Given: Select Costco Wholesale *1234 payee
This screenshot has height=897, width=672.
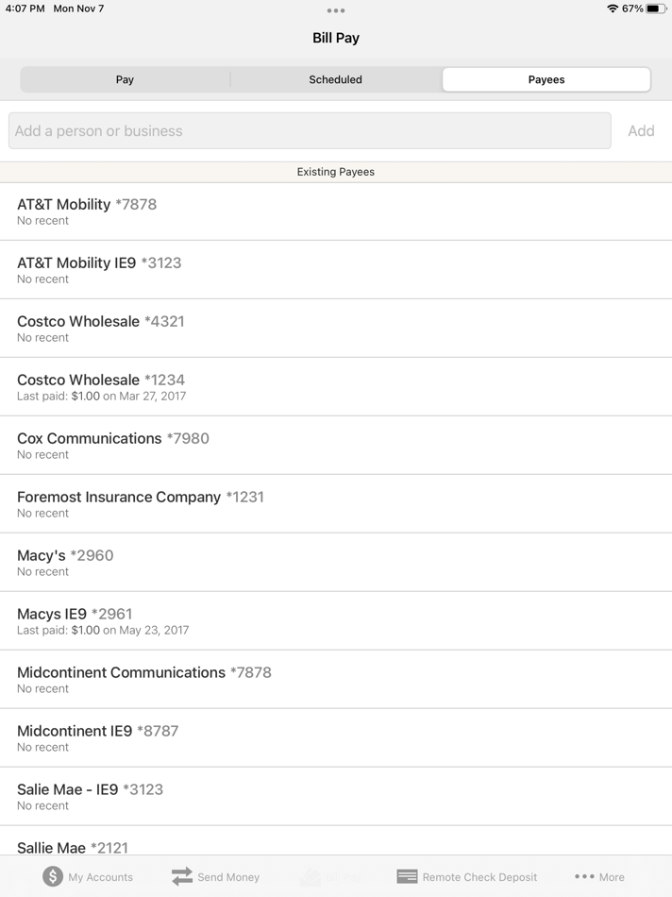Looking at the screenshot, I should tap(336, 387).
